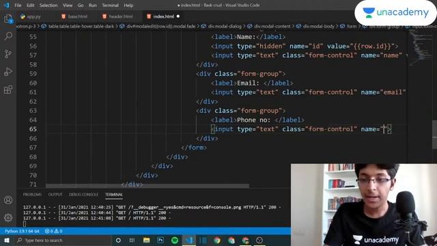The width and height of the screenshot is (437, 246).
Task: Click line number 55 in gutter
Action: click(33, 37)
